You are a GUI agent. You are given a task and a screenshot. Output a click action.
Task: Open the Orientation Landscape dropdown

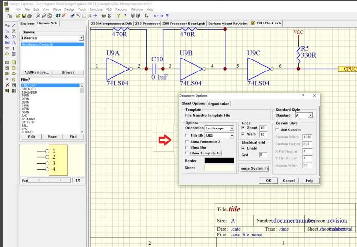coord(232,128)
